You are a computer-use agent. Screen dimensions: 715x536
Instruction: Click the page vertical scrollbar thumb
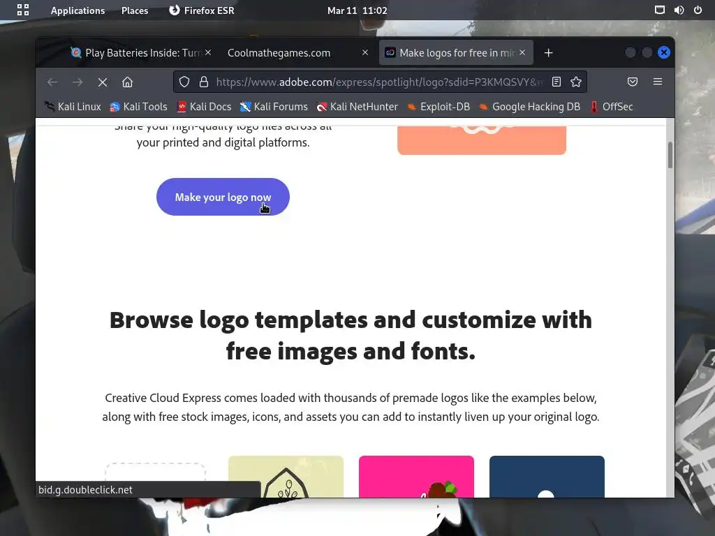click(x=670, y=155)
